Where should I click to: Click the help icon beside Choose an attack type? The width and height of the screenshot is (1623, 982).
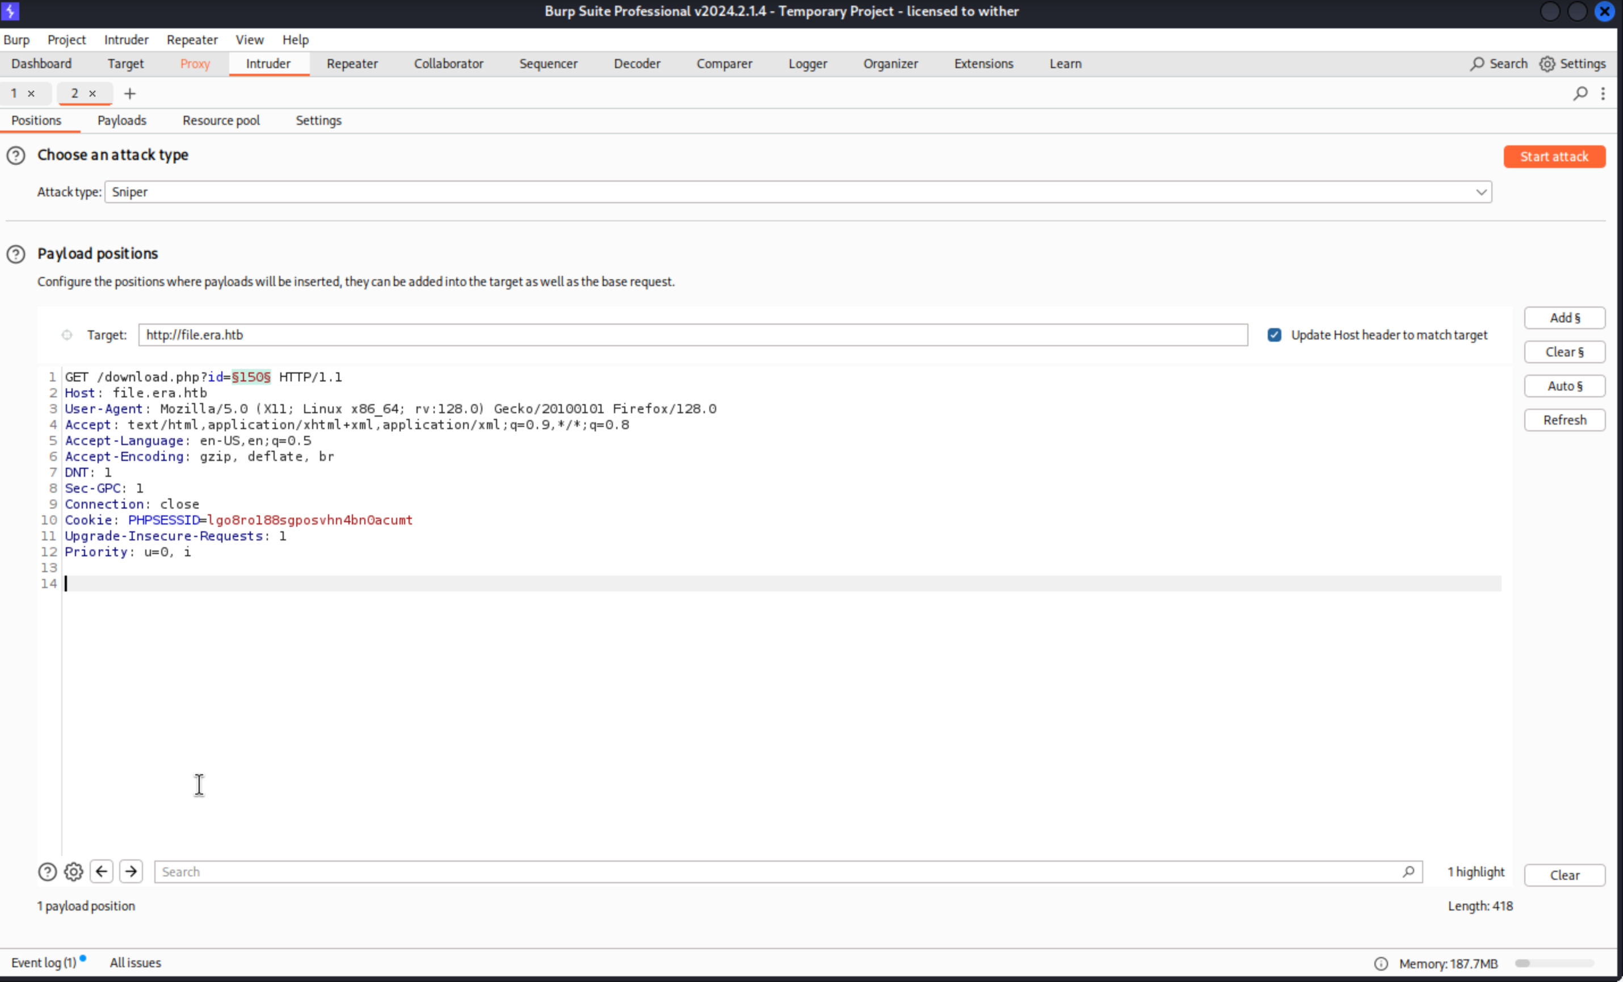pyautogui.click(x=16, y=156)
